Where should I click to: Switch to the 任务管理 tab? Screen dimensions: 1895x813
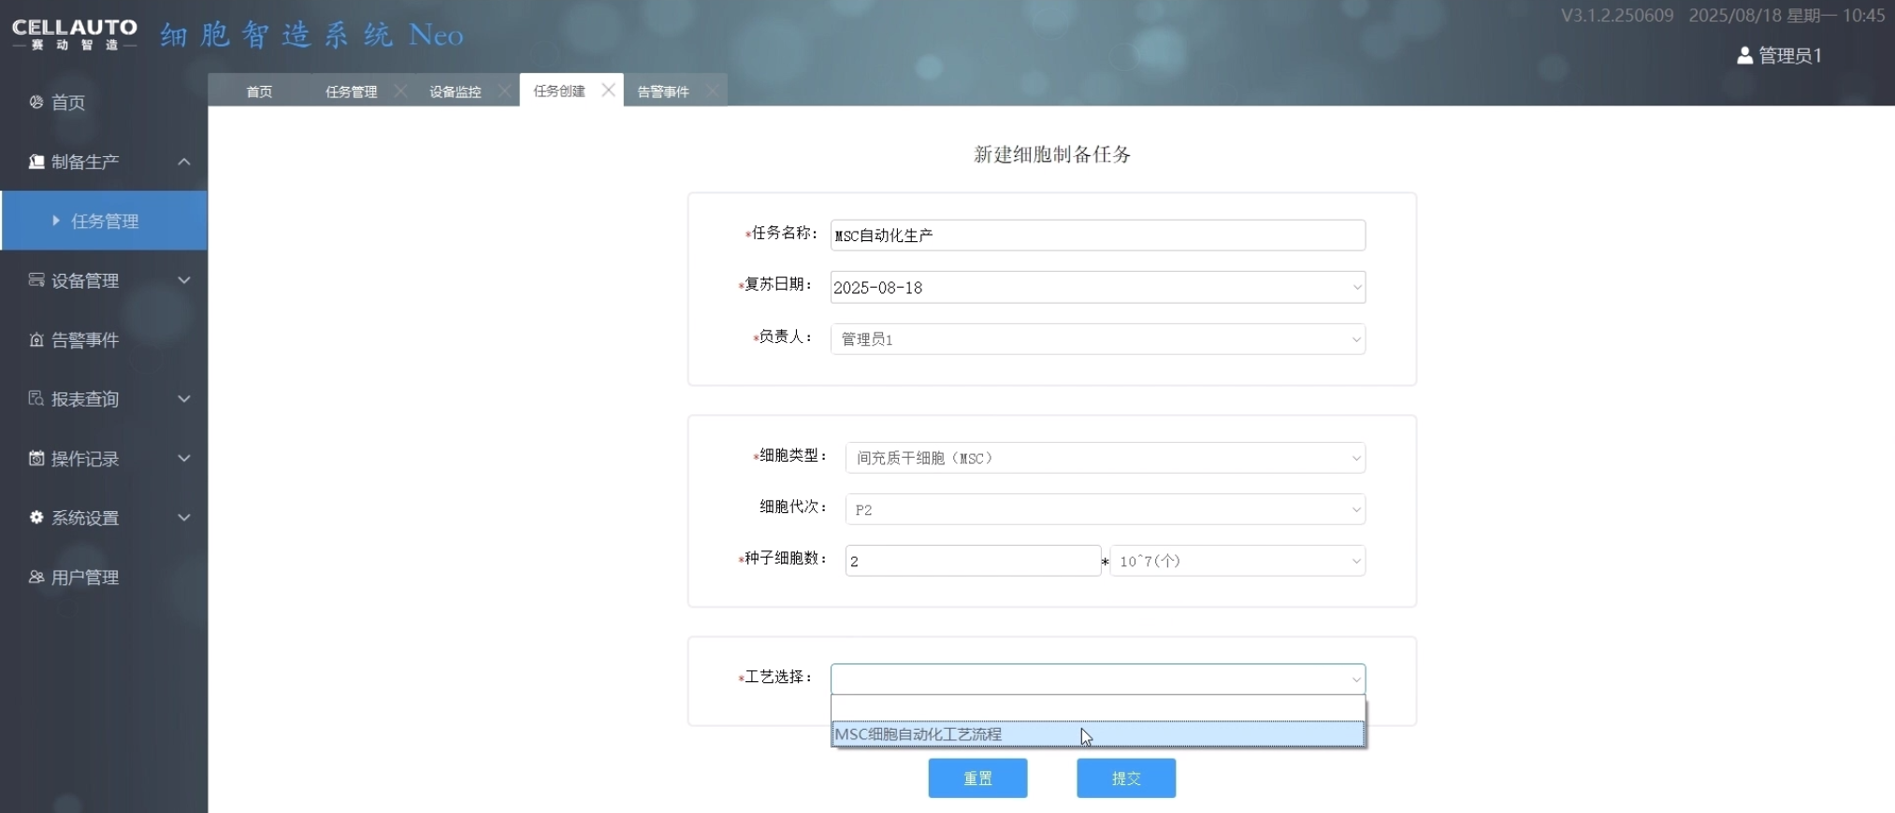(x=352, y=92)
